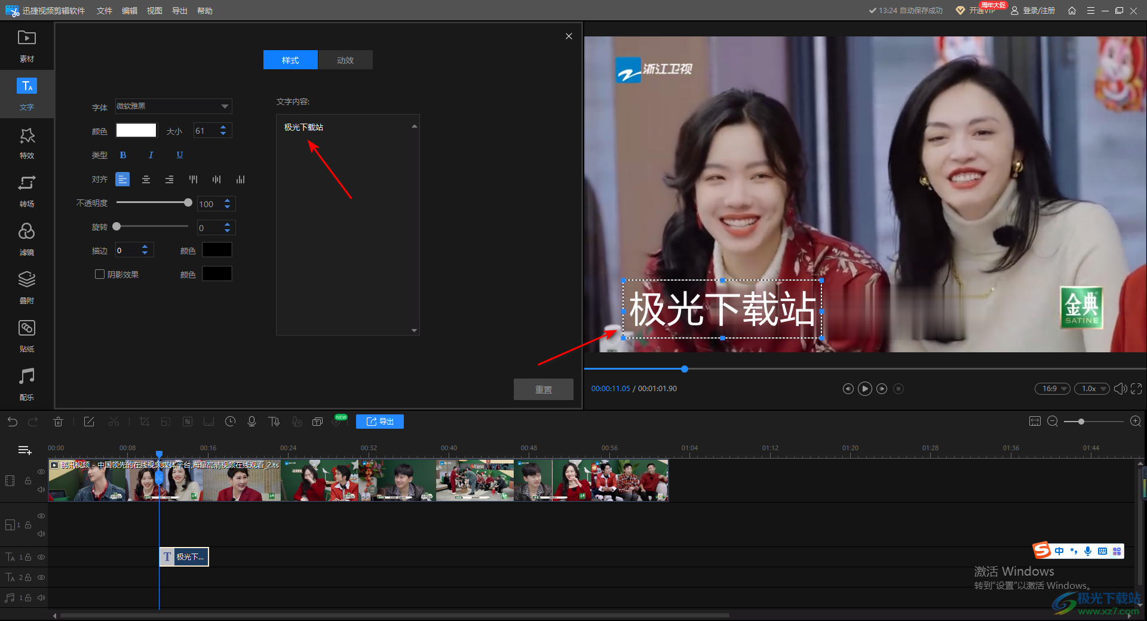
Task: Lock the main video track
Action: pos(28,481)
